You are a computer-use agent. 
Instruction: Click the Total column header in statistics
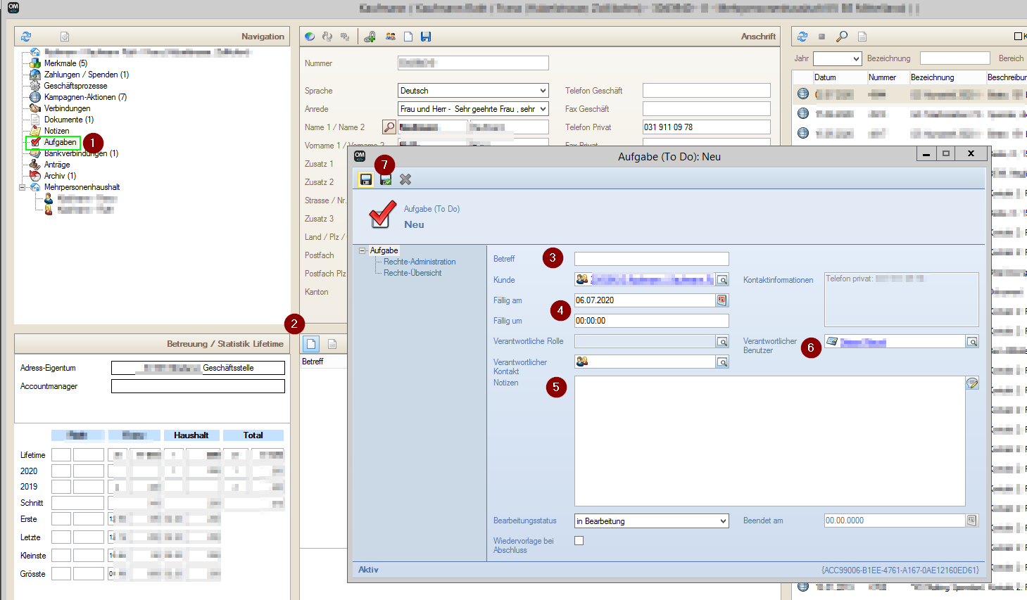pyautogui.click(x=253, y=435)
